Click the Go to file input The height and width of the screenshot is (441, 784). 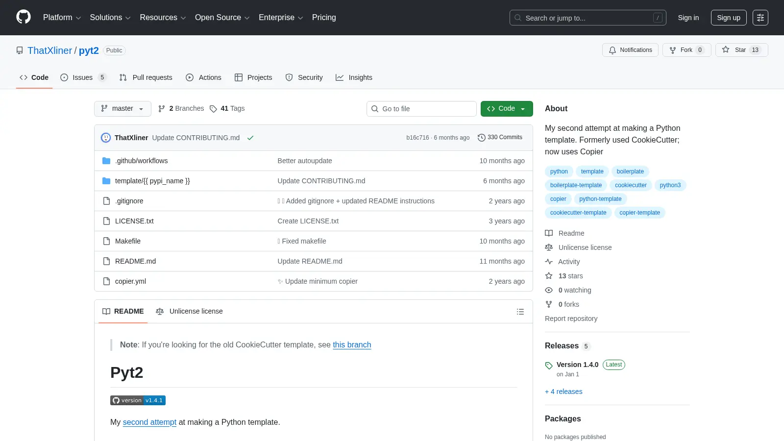tap(421, 109)
